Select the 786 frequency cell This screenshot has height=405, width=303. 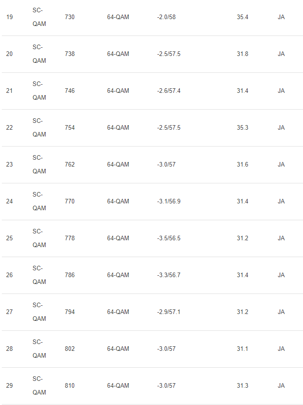click(x=70, y=275)
